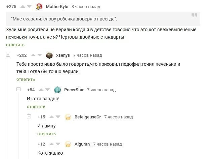Click the quotation mark icon in the quote block

point(194,15)
